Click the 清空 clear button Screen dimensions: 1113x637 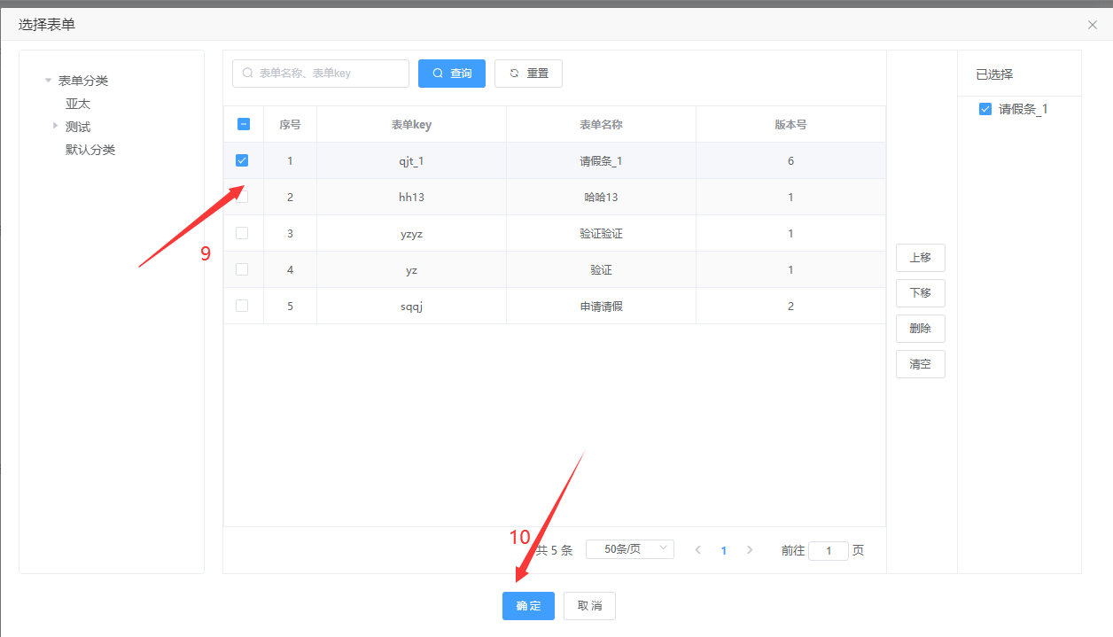[x=920, y=364]
